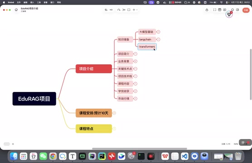
Task: Select the transformers subtopic
Action: tap(147, 47)
